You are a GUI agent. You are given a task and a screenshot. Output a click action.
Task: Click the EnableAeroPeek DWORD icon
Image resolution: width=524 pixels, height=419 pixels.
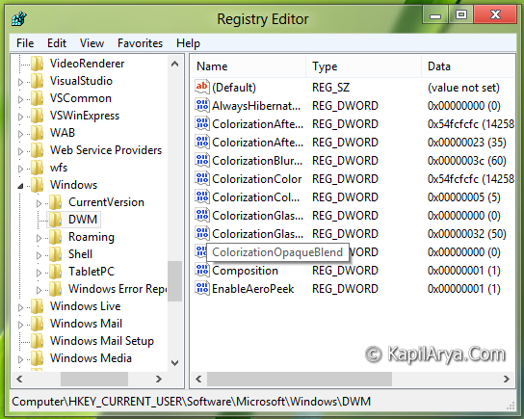point(202,288)
